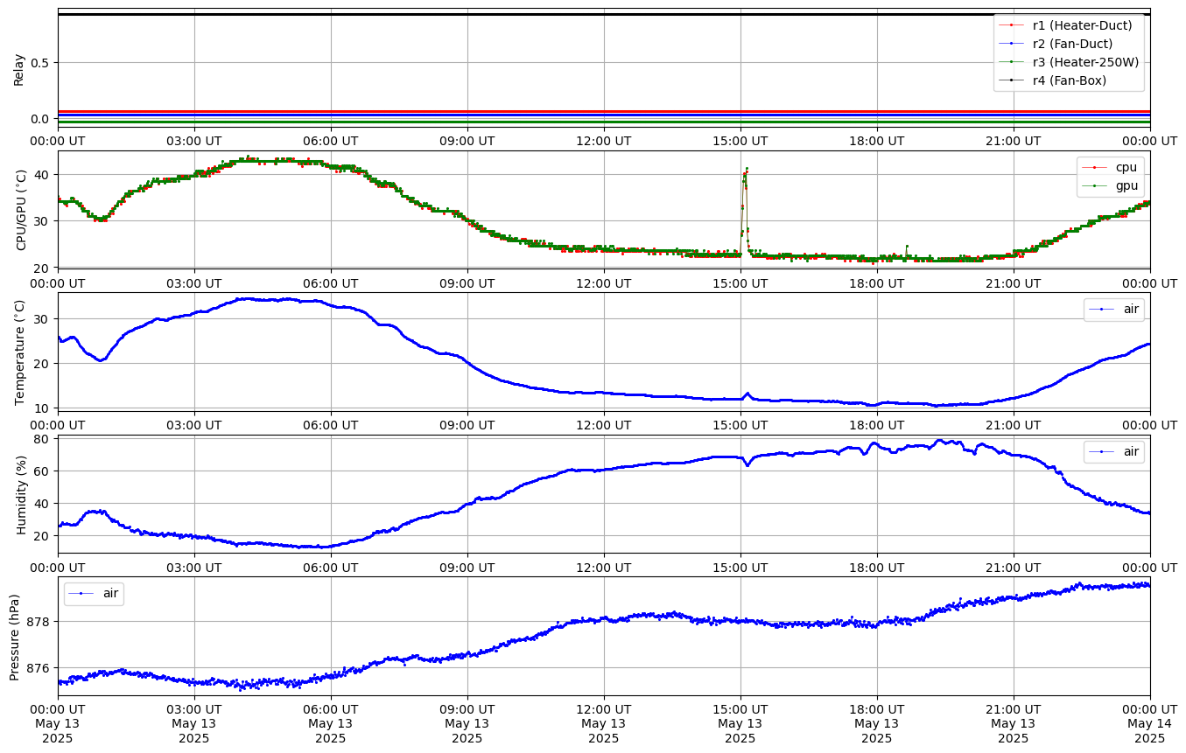Viewport: 1186px width, 753px height.
Task: Click the 0.5 tick on the Relay axis
Action: coord(40,62)
